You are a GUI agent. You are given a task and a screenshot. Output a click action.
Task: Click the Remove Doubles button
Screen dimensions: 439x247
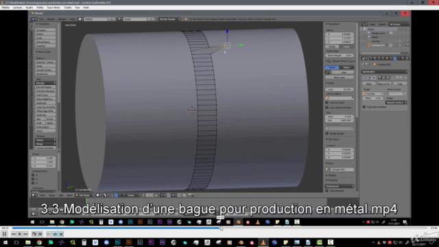[45, 148]
